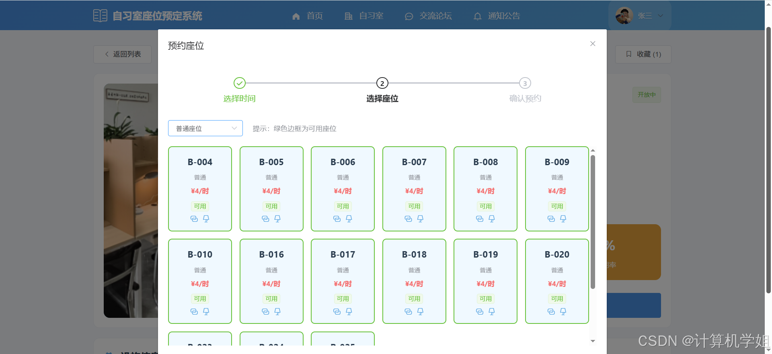Click the ¥4/时 price on seat B-018
772x354 pixels.
point(414,284)
